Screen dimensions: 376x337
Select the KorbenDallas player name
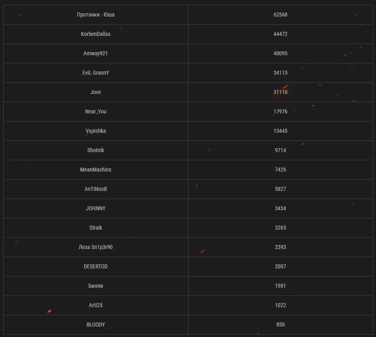pyautogui.click(x=96, y=34)
